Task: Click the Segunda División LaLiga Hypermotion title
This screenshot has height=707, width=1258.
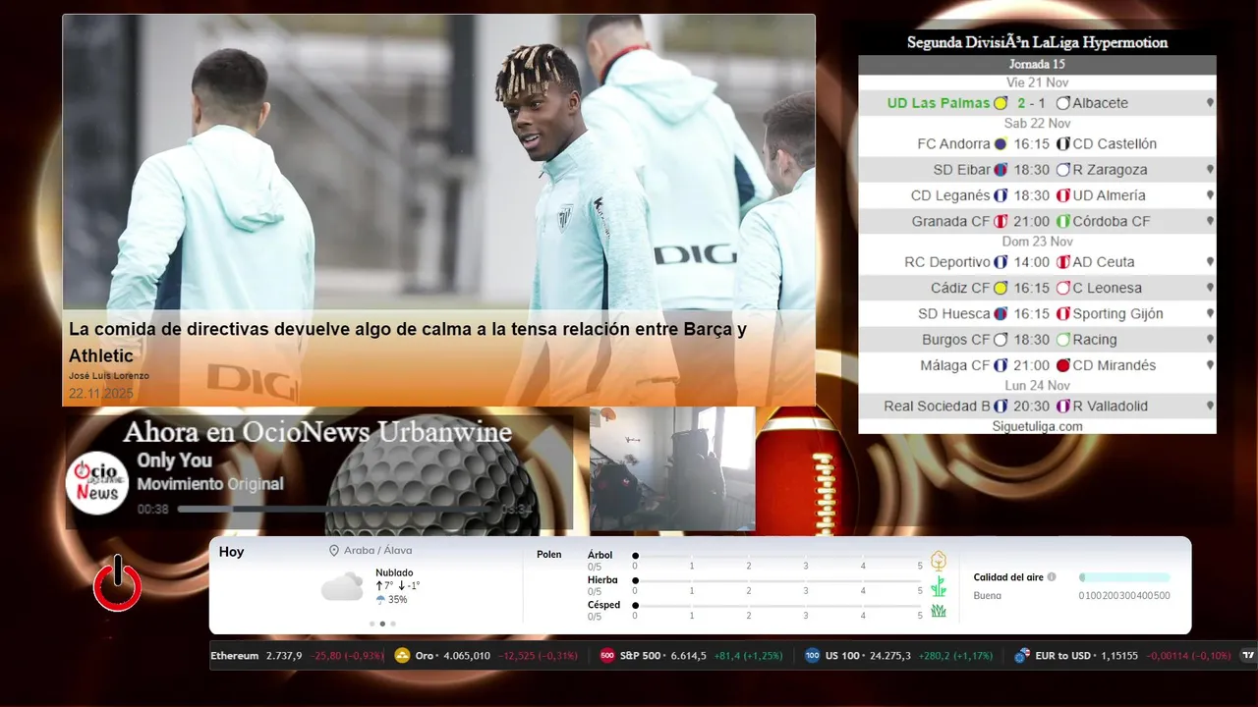Action: pos(1037,42)
